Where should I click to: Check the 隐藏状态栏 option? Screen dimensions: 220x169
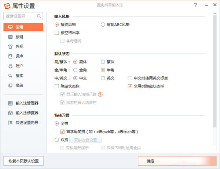point(57,86)
